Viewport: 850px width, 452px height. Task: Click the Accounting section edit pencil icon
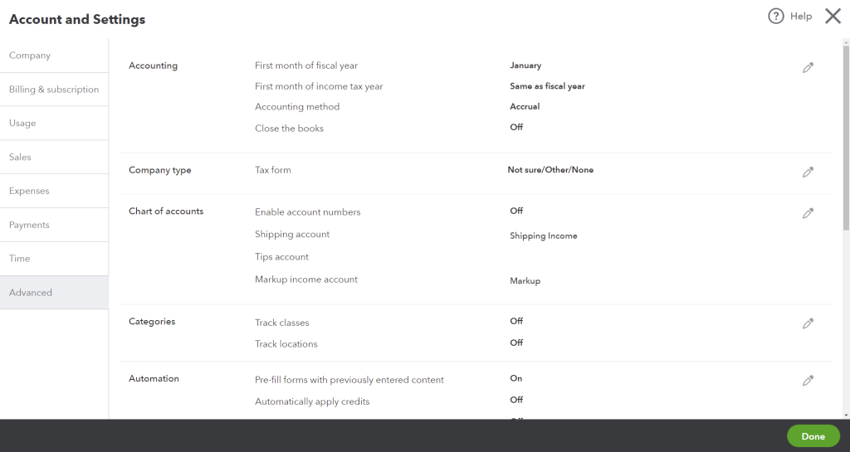[x=808, y=68]
